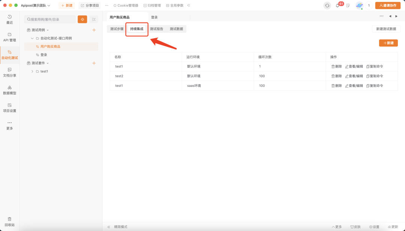Collapse the sidebar with double-chevron icon
The image size is (405, 231).
[109, 227]
